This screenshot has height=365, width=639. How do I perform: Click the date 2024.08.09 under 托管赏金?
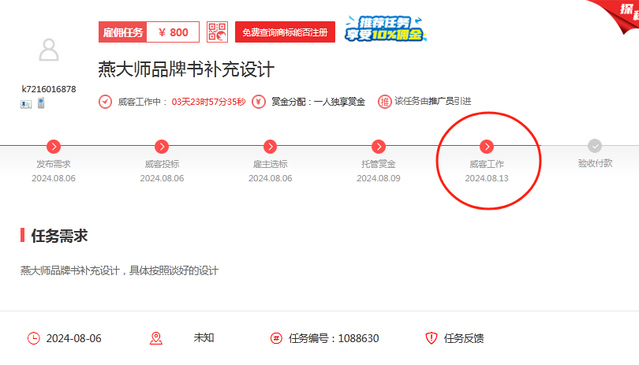coord(379,178)
